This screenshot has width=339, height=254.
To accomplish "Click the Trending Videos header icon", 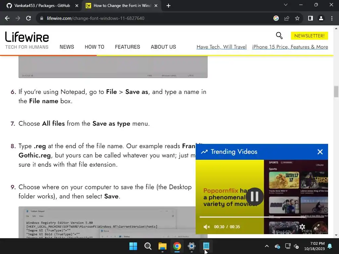I will pyautogui.click(x=204, y=152).
